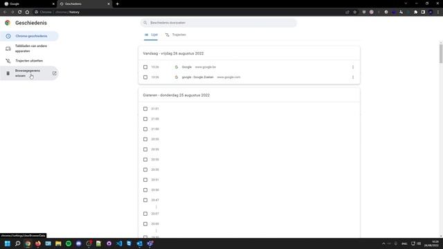Close the Google browser tab
The width and height of the screenshot is (443, 249).
pos(53,4)
